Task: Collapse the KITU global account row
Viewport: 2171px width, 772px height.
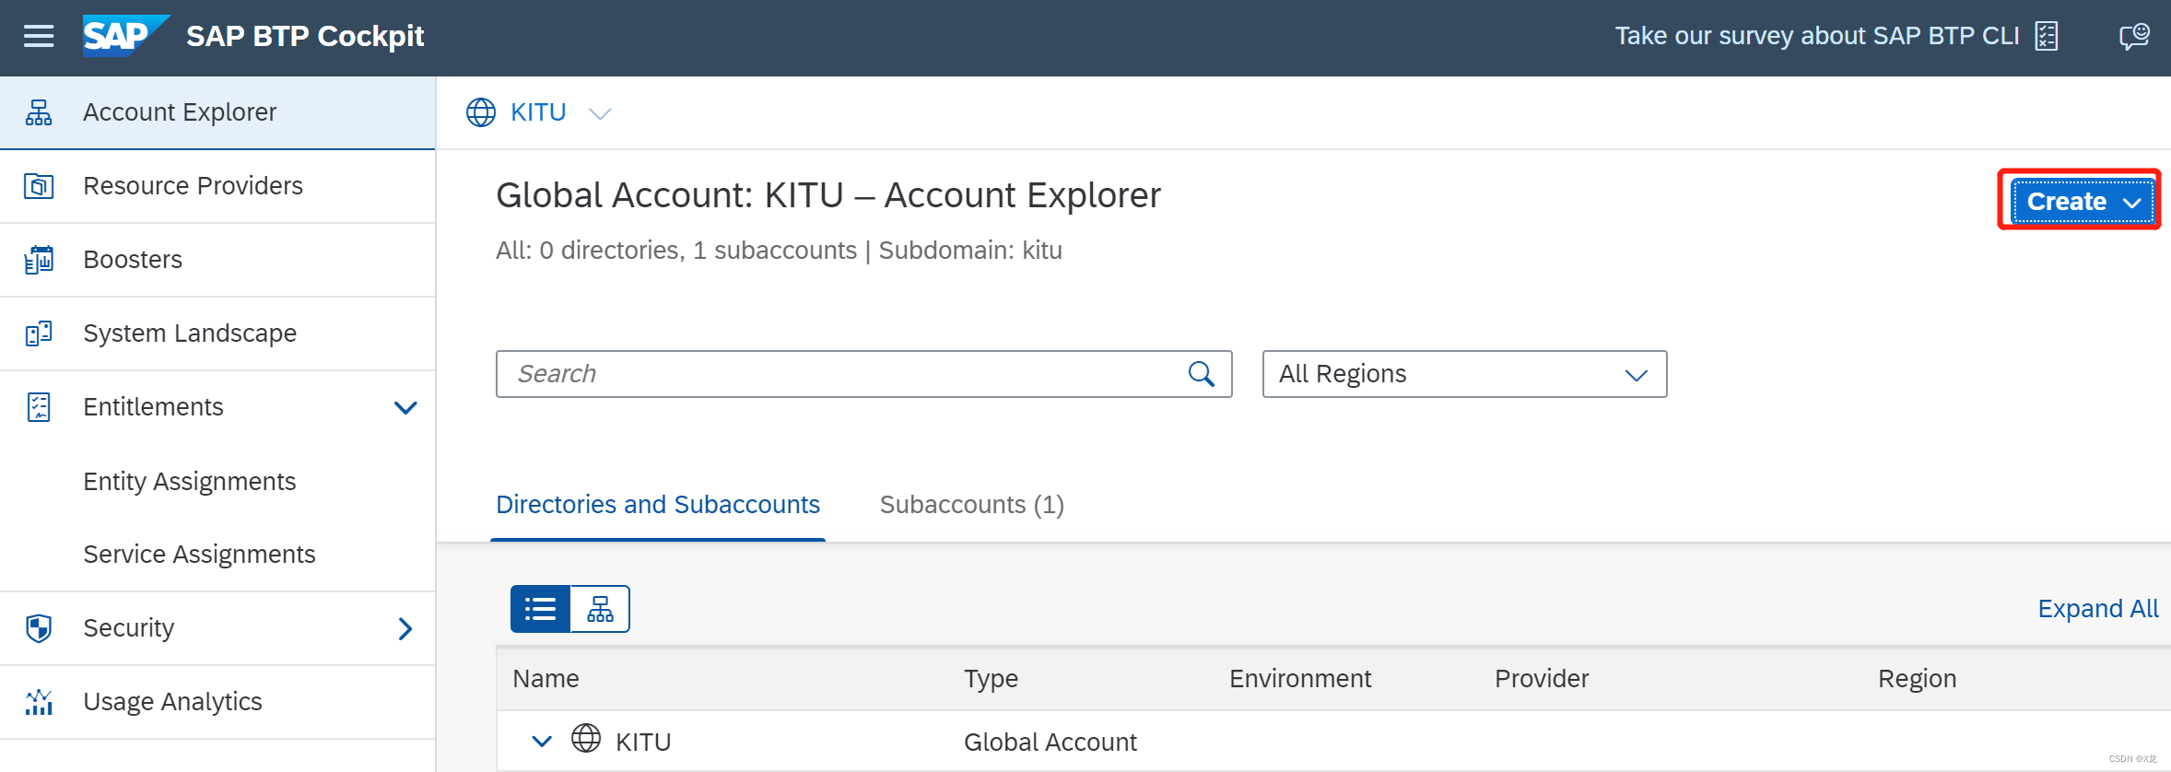Action: pyautogui.click(x=542, y=742)
